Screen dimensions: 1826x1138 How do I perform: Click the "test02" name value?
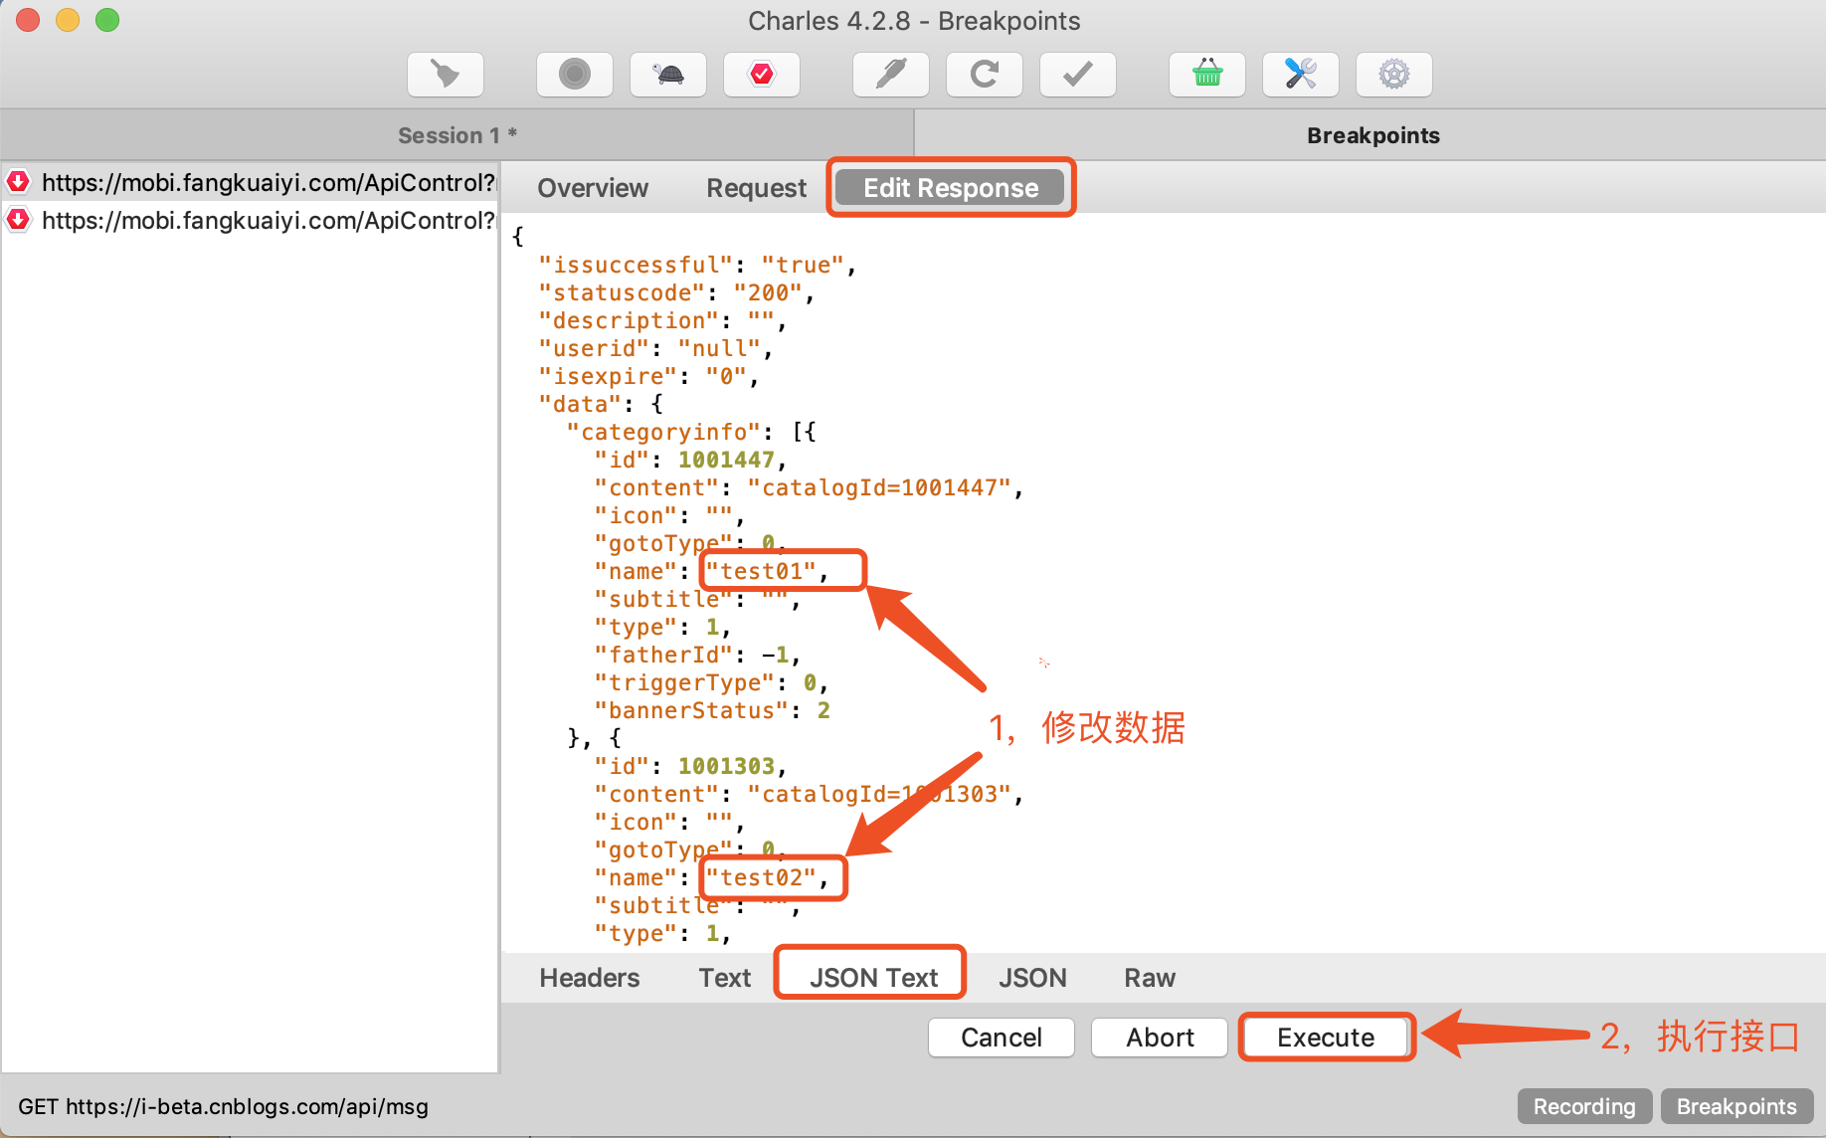(x=761, y=877)
